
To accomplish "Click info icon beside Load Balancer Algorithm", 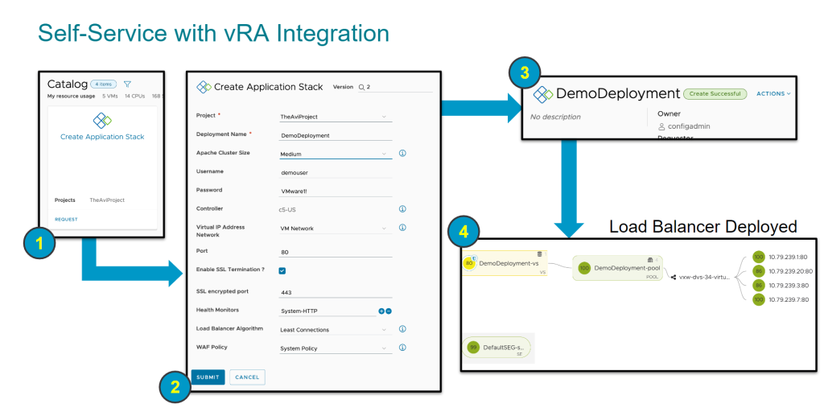I will (402, 329).
